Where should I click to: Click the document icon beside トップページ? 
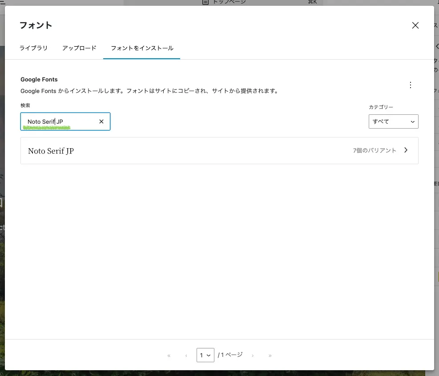205,2
